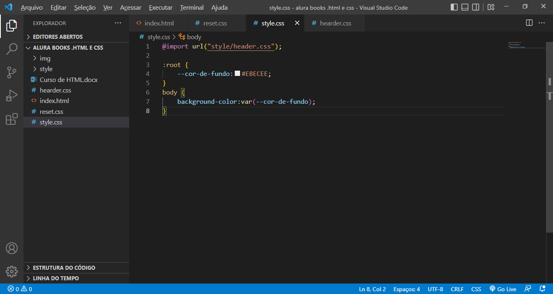Click line number 4 in the gutter
Viewport: 553px width, 294px height.
coord(147,74)
